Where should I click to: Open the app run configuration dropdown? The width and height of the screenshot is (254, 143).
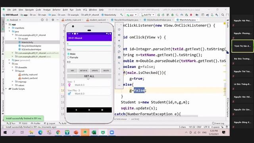[x=132, y=15]
